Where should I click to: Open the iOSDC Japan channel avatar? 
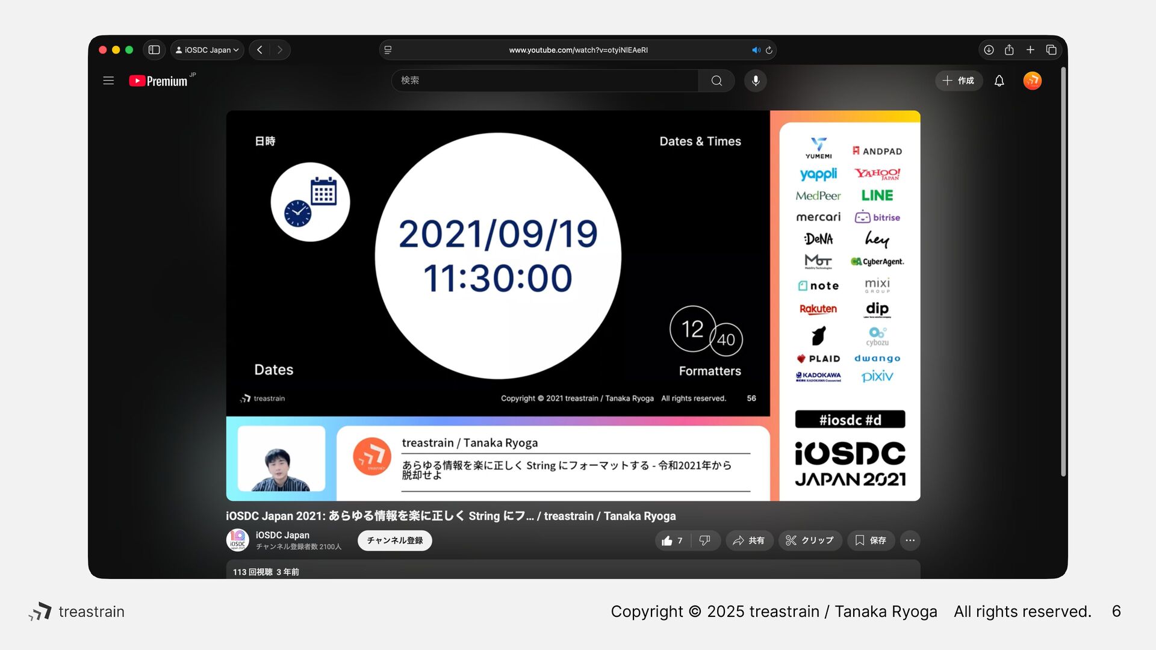click(x=237, y=540)
